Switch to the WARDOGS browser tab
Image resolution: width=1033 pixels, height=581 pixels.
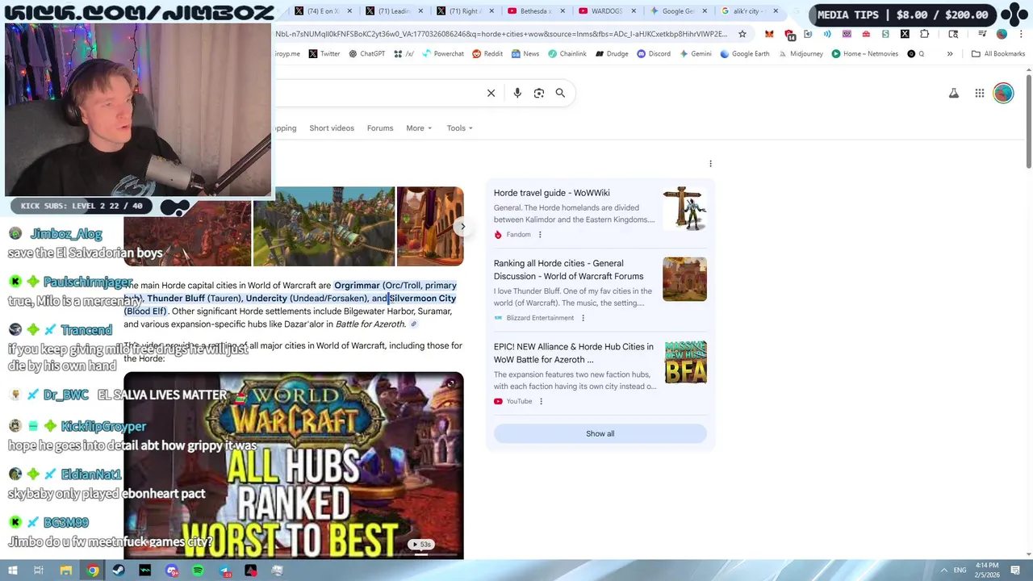pyautogui.click(x=607, y=11)
